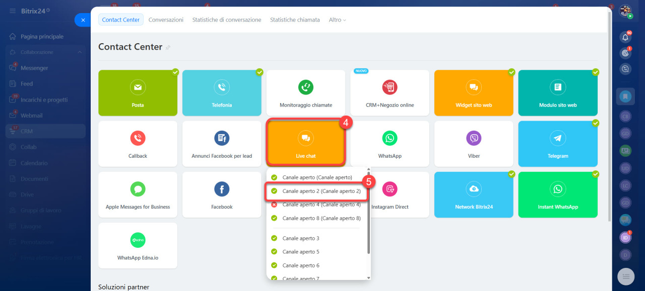Open the WhatsApp channel tile

tap(390, 144)
